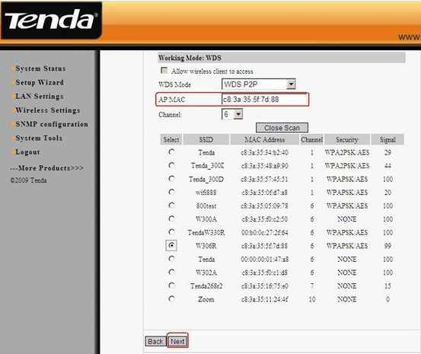Select the Zoom network radio button
This screenshot has width=421, height=354.
(171, 298)
